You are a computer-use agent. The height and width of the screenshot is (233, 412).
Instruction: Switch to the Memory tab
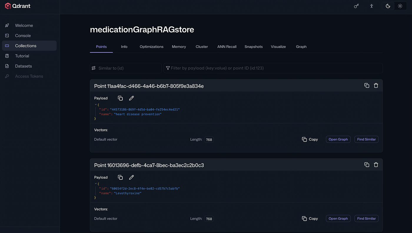(x=179, y=46)
